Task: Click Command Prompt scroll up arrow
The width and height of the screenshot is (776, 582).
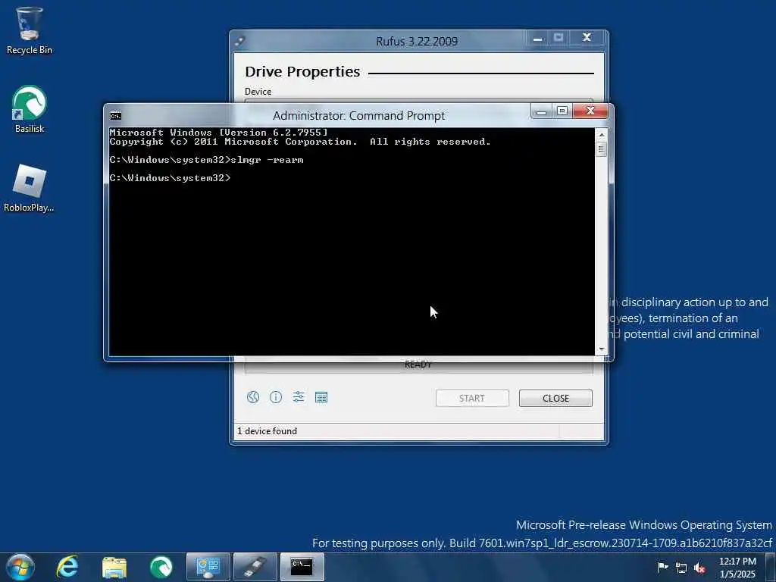Action: 601,135
